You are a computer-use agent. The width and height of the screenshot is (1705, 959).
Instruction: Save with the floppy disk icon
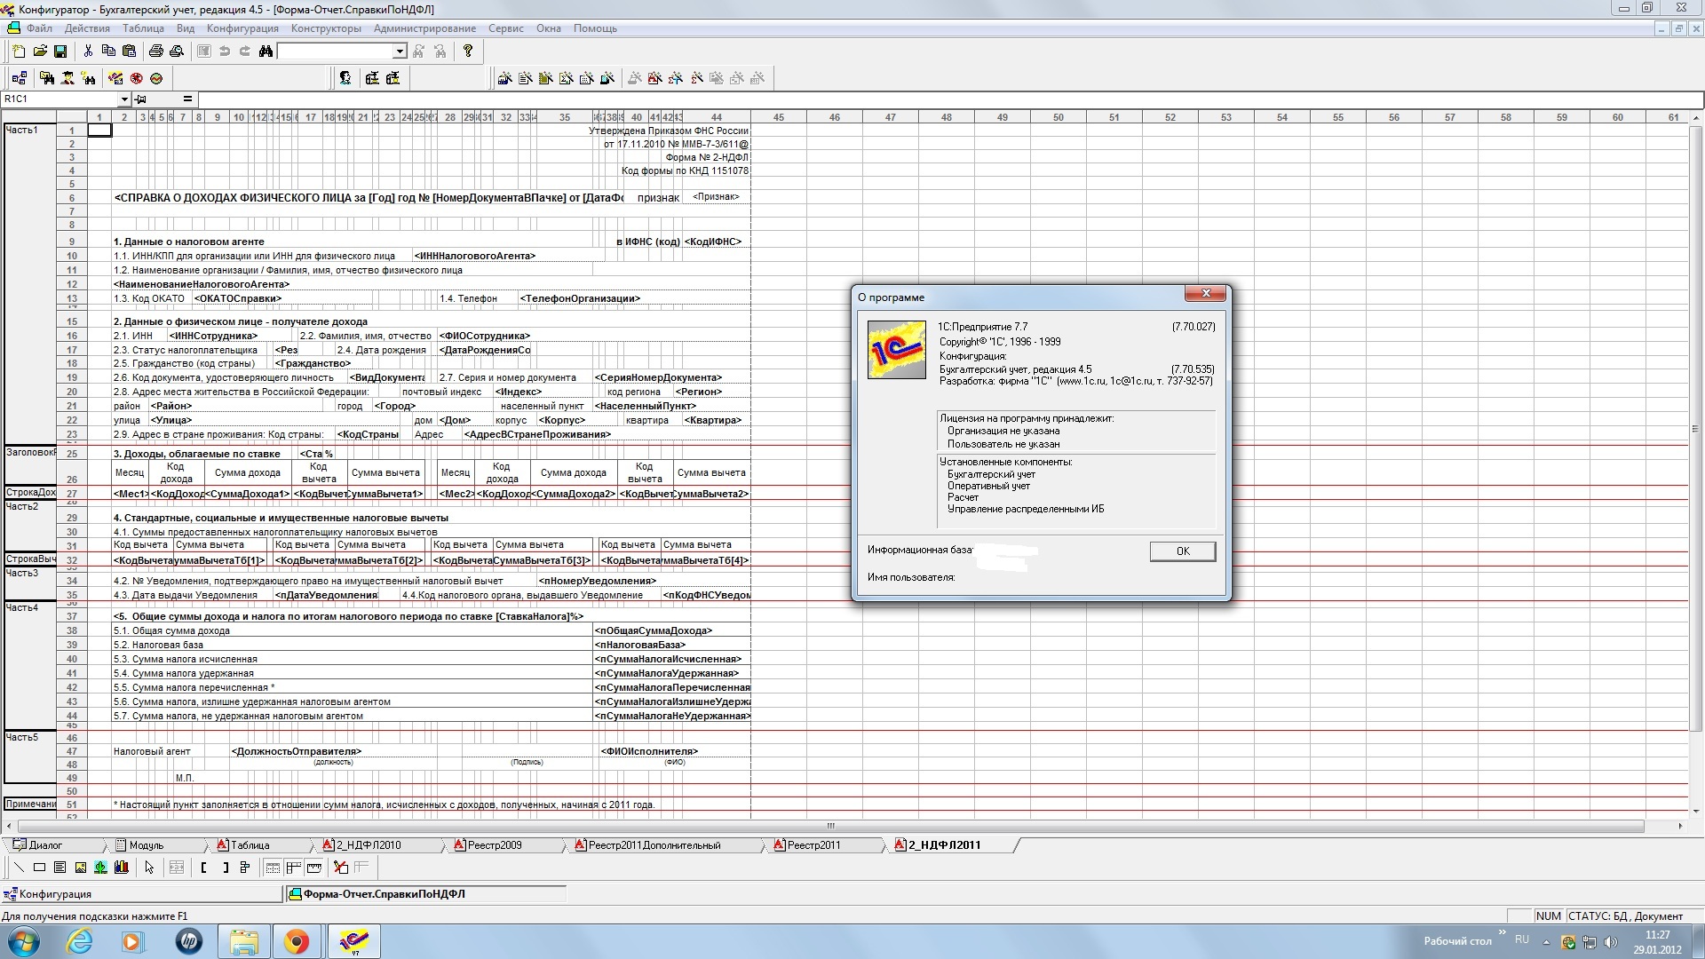[60, 52]
